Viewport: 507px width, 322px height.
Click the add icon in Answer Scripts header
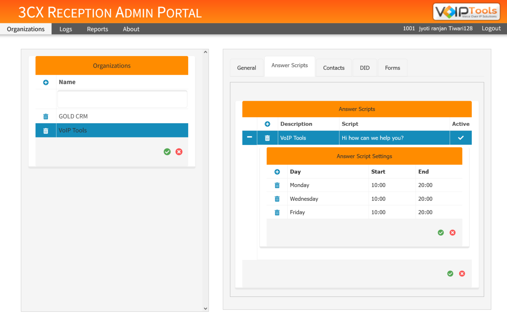[x=267, y=124]
